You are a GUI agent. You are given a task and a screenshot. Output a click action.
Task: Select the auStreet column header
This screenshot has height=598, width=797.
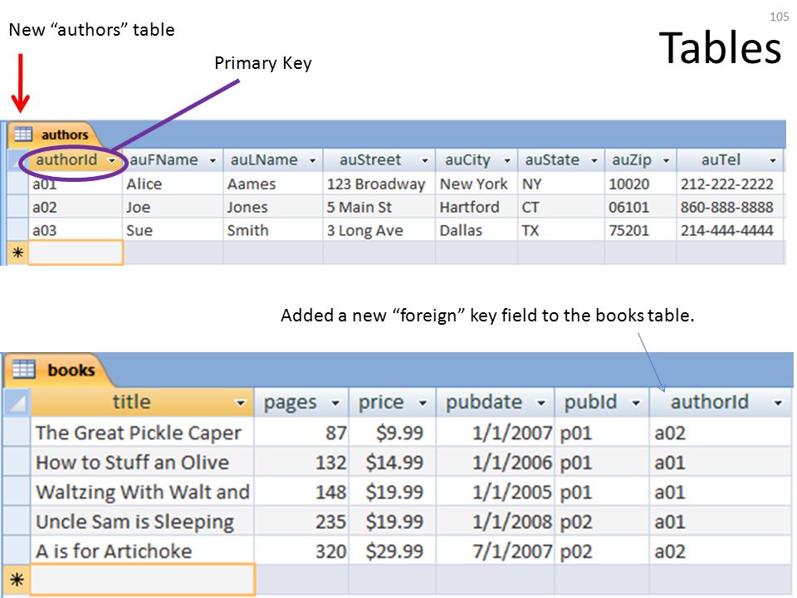[379, 160]
